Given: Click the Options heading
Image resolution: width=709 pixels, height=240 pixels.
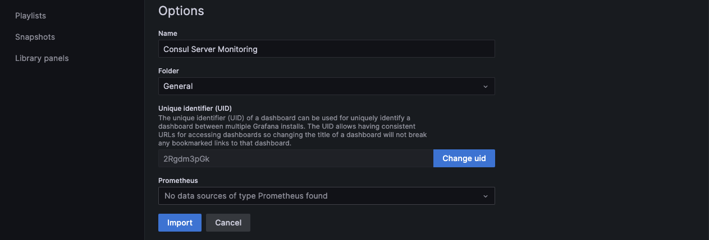Looking at the screenshot, I should coord(181,11).
